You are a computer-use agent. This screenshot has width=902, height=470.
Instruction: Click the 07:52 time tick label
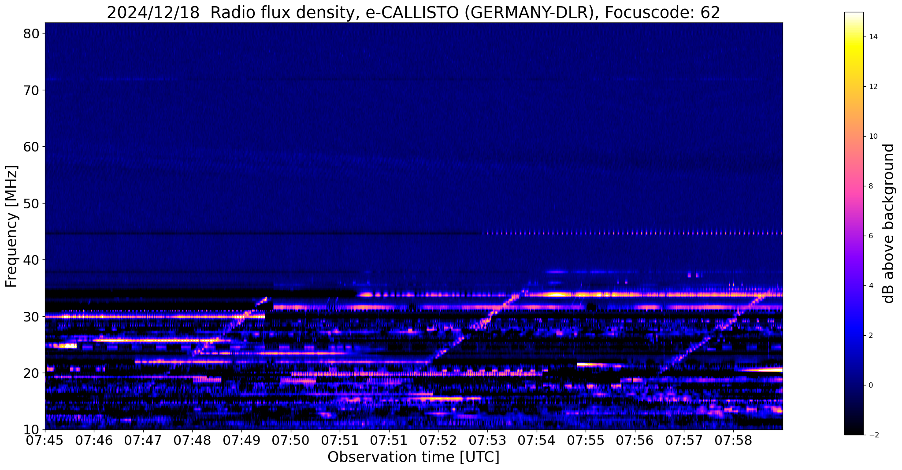(438, 440)
